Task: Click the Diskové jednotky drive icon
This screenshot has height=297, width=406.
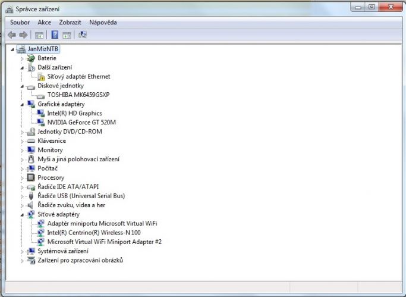Action: (x=31, y=86)
